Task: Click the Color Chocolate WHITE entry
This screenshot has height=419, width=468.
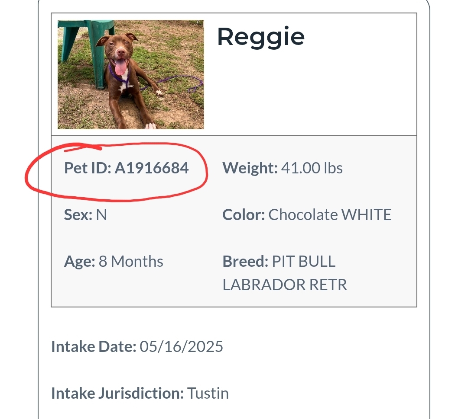Action: (307, 215)
